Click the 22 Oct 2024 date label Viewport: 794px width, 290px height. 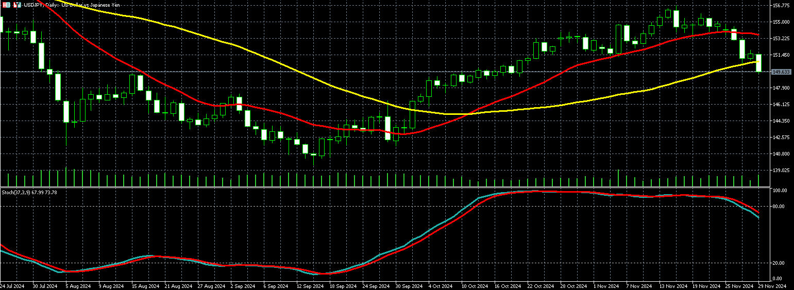540,286
